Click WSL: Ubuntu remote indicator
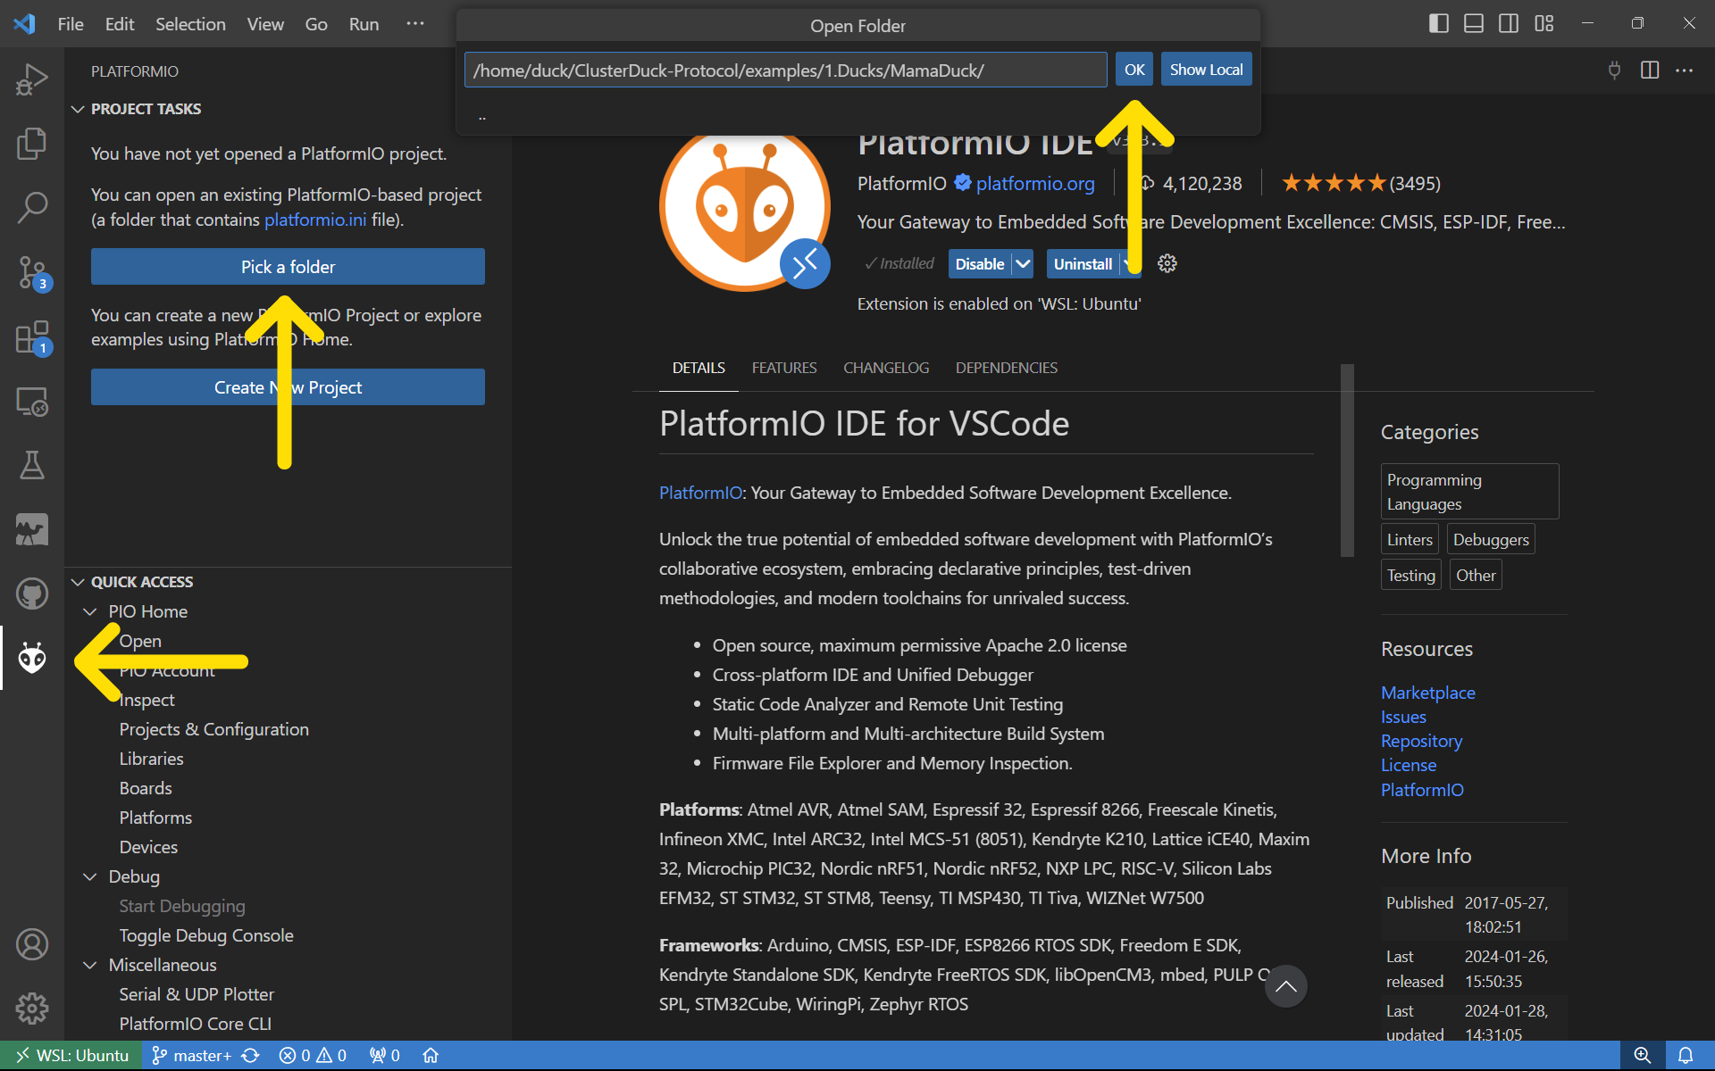 click(x=72, y=1056)
